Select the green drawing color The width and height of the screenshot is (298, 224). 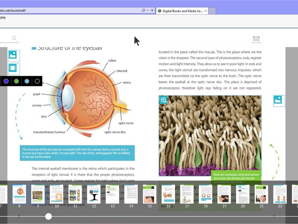point(16,81)
